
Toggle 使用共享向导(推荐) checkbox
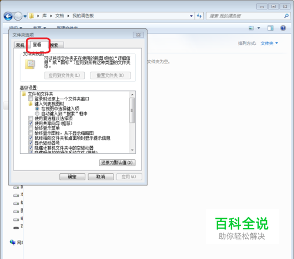pos(31,123)
